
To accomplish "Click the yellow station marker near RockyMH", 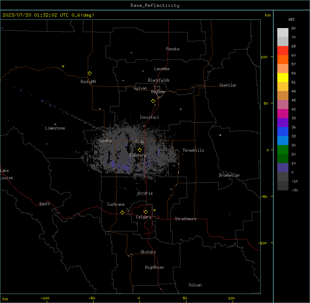I will 90,73.
